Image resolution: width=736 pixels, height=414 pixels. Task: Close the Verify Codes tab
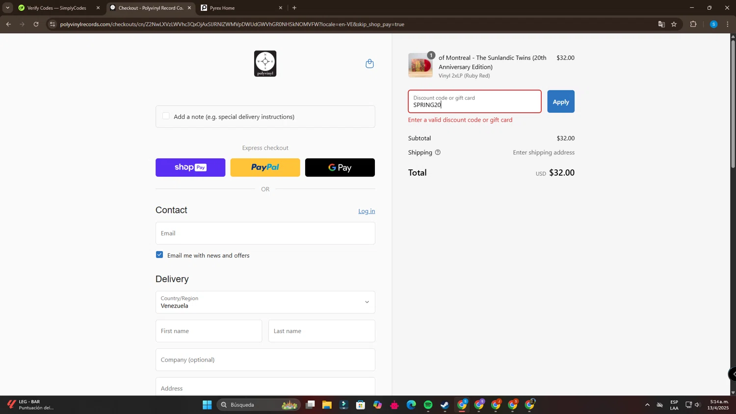click(x=98, y=8)
